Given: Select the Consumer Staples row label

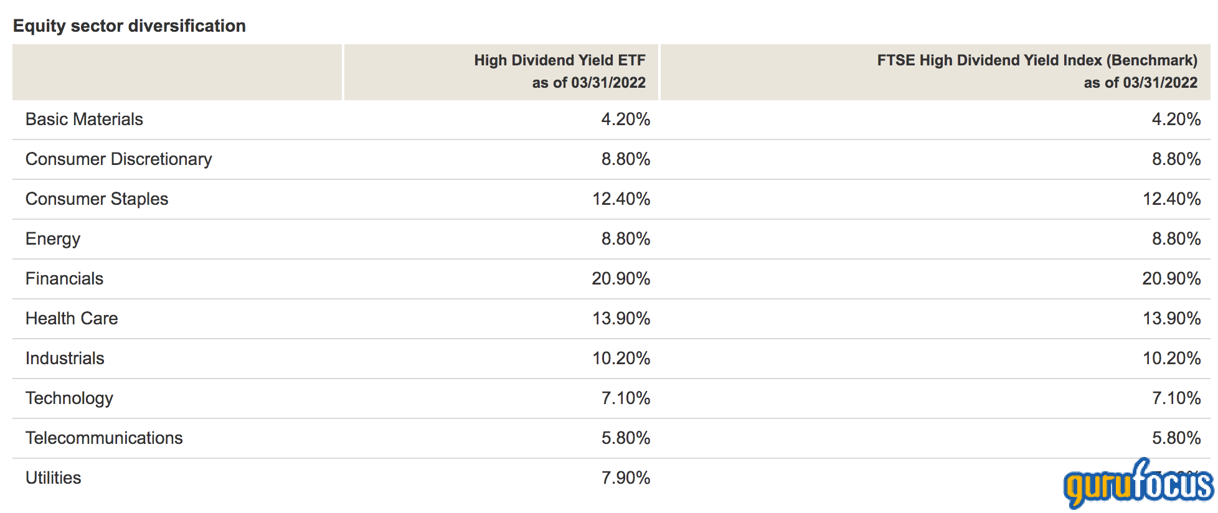Looking at the screenshot, I should click(x=97, y=199).
